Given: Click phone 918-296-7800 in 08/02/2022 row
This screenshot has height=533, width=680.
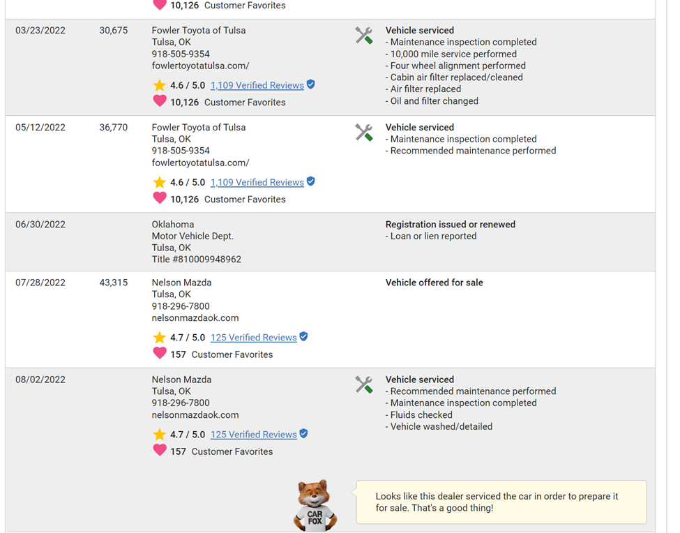Looking at the screenshot, I should pos(181,403).
